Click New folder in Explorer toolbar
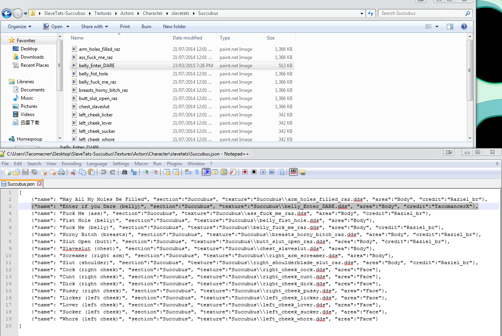 174,27
